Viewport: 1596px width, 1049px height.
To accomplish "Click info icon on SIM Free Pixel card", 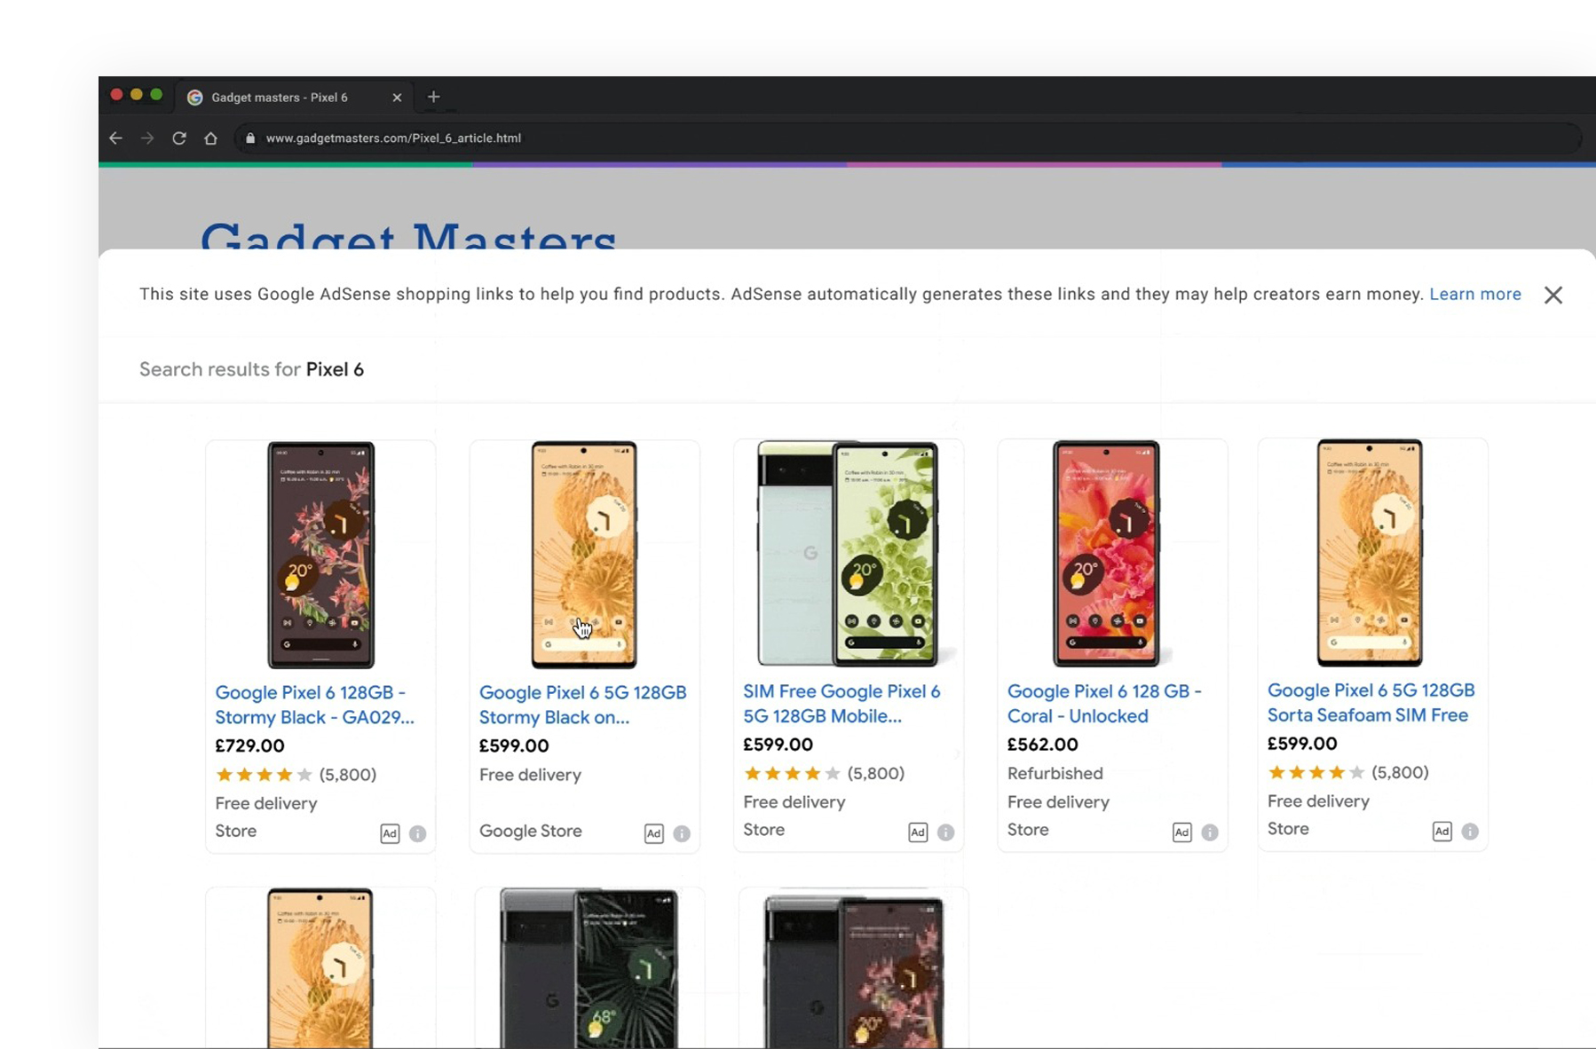I will tap(945, 832).
